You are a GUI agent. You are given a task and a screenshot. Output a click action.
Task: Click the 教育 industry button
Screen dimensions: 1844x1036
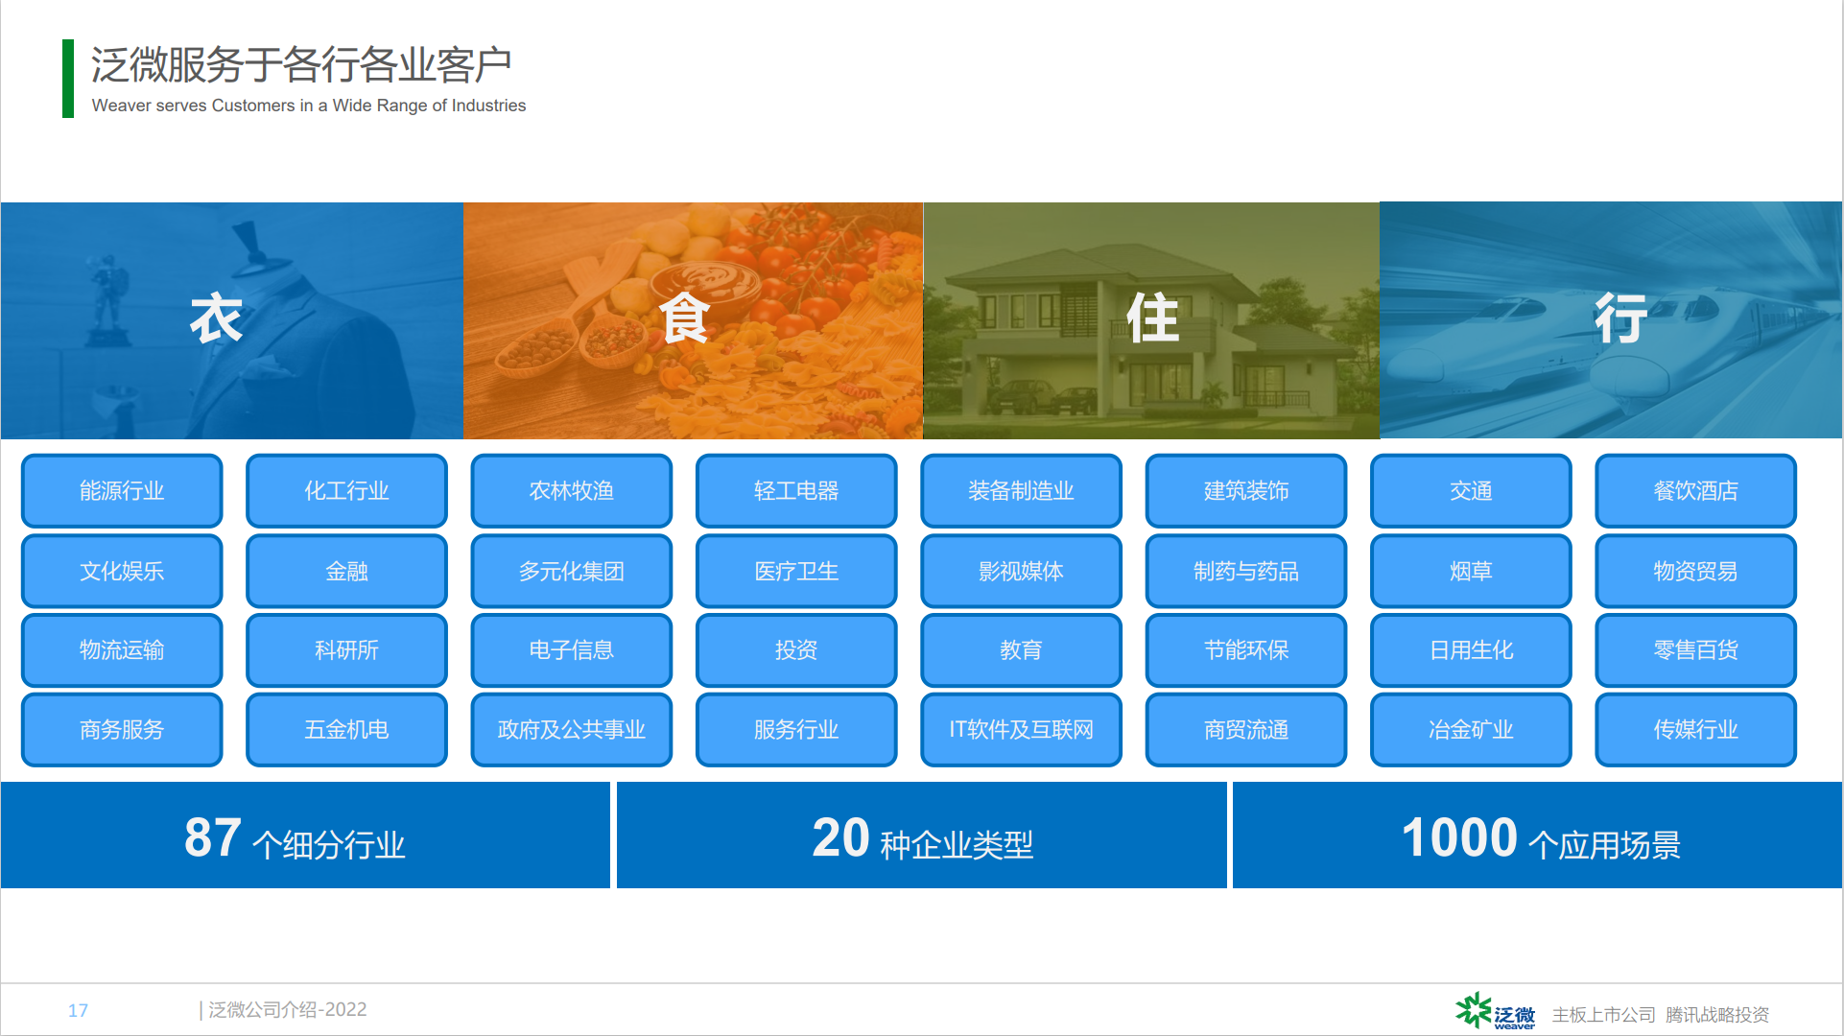(x=1021, y=650)
